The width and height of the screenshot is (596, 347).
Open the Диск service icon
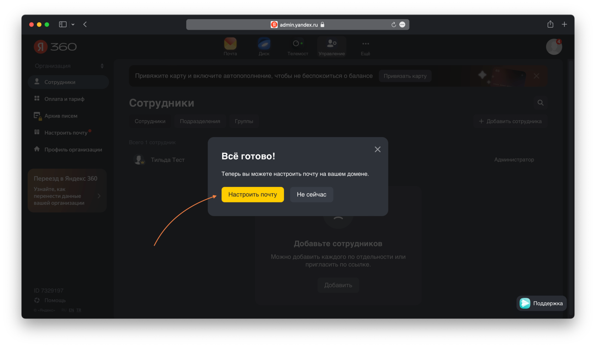pos(264,47)
